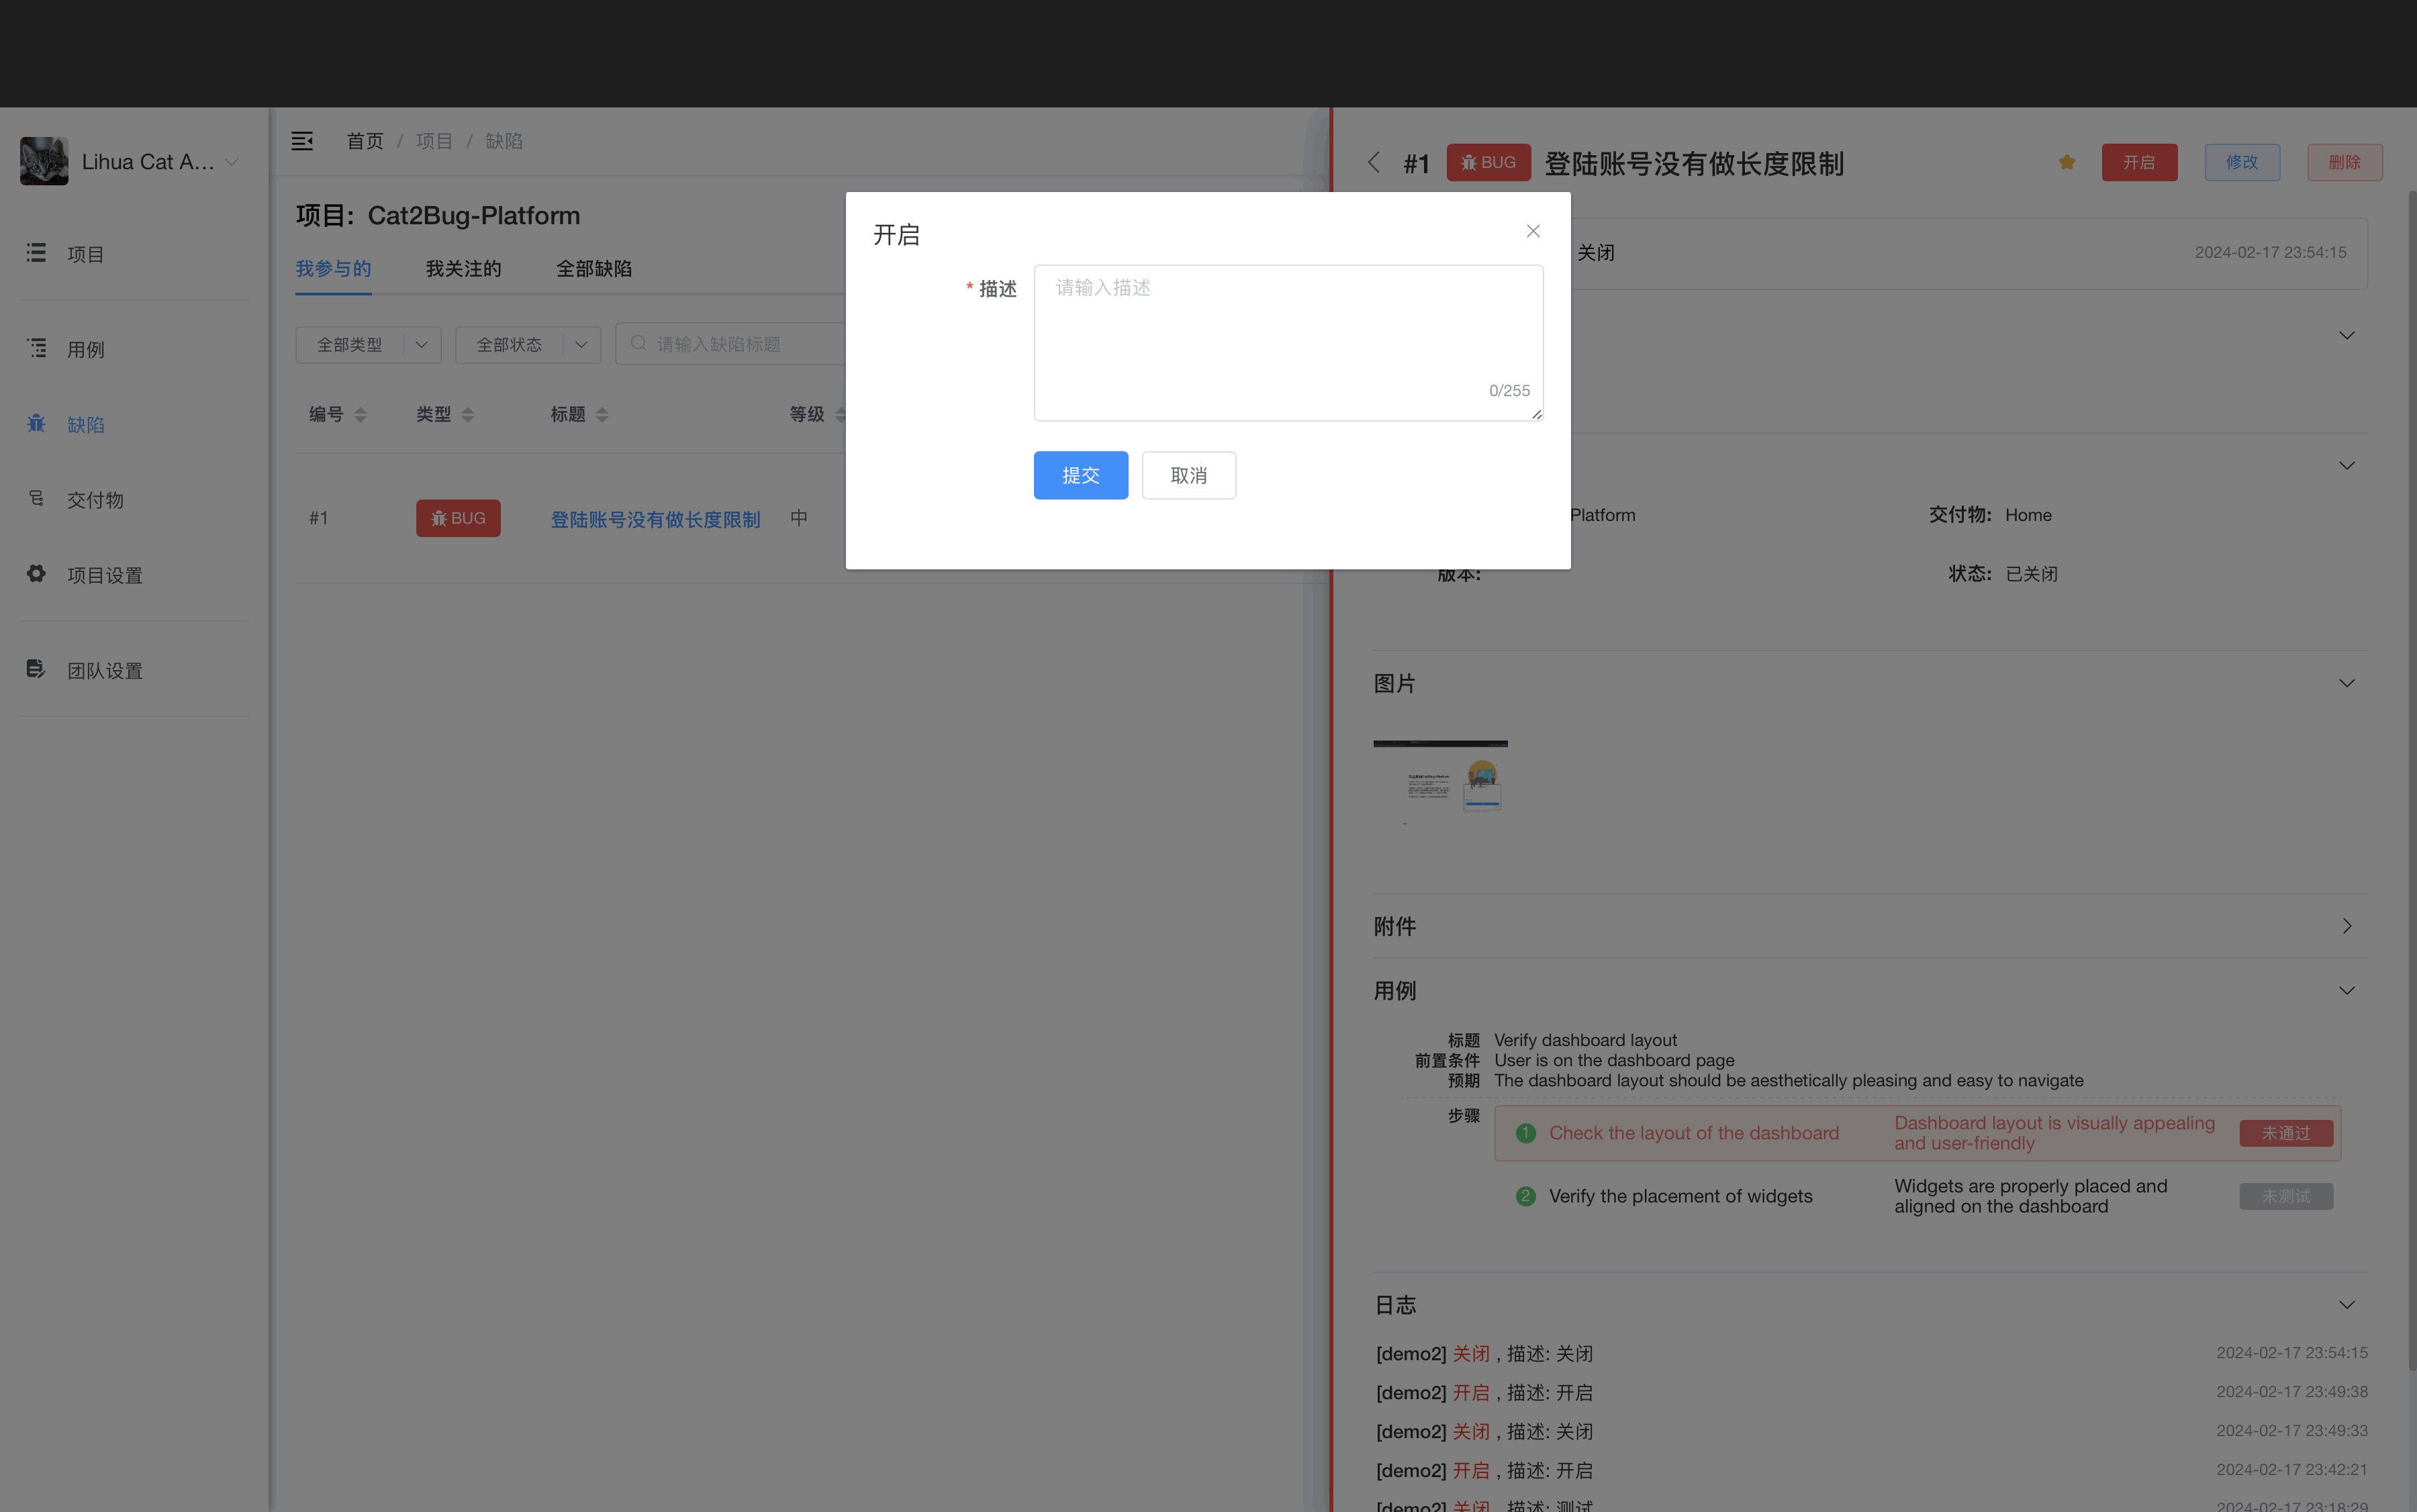Viewport: 2417px width, 1512px height.
Task: Toggle the sidebar collapse hamburger icon
Action: click(x=302, y=141)
